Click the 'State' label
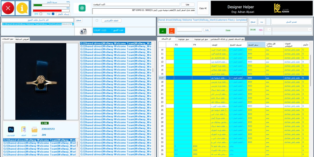The width and height of the screenshot is (314, 157). click(228, 31)
